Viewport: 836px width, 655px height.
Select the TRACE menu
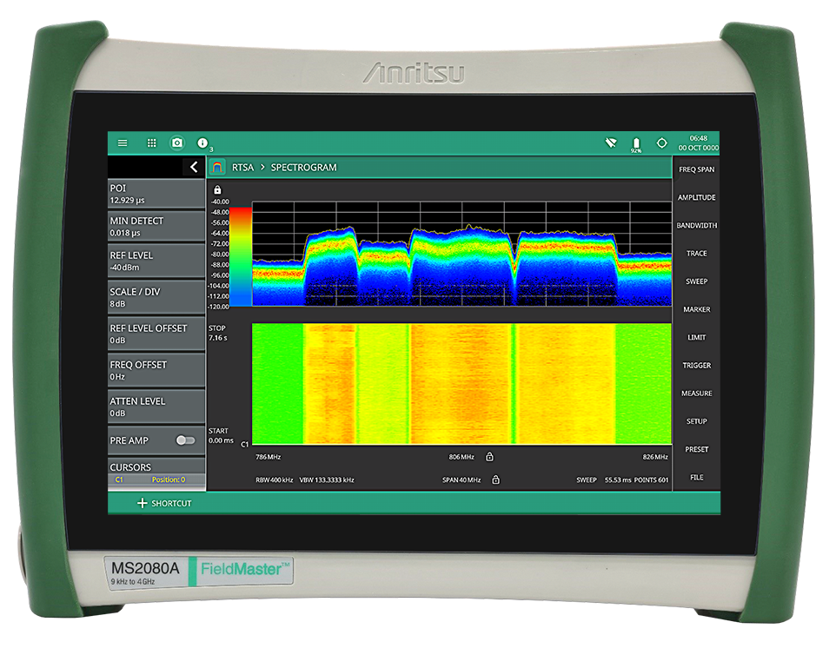697,254
